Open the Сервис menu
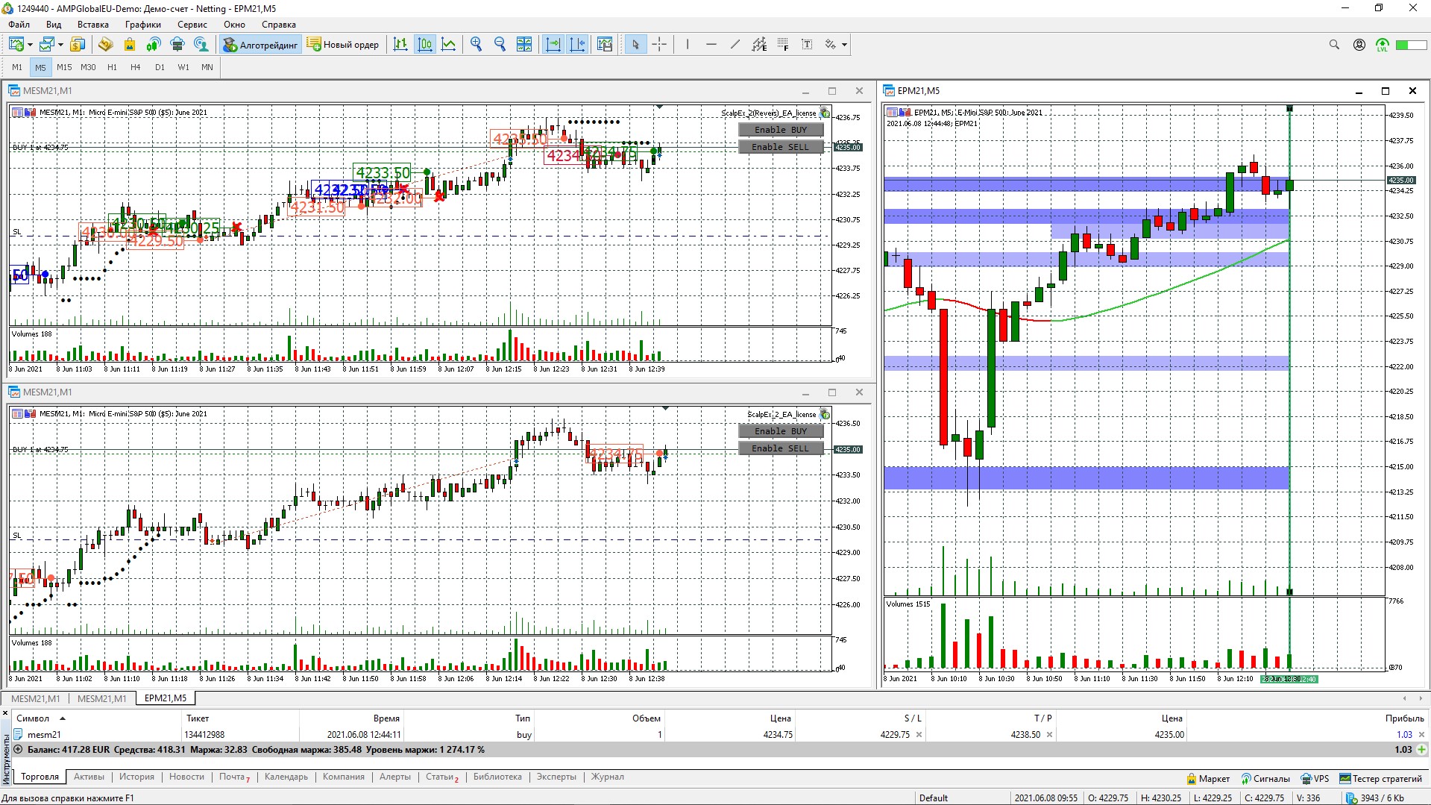1431x805 pixels. [x=192, y=25]
